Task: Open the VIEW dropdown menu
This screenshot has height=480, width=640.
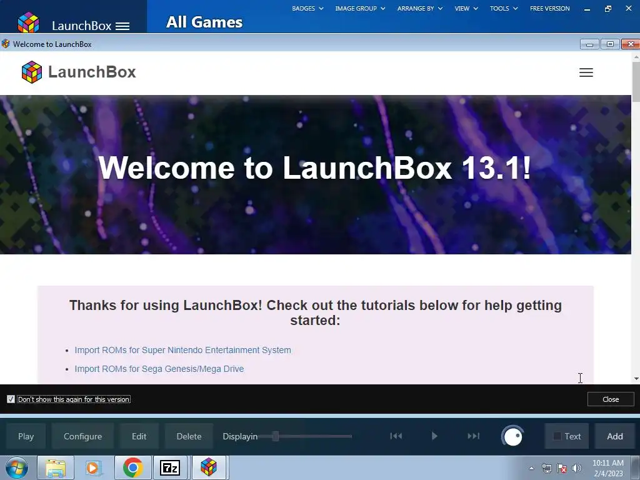Action: [x=466, y=8]
